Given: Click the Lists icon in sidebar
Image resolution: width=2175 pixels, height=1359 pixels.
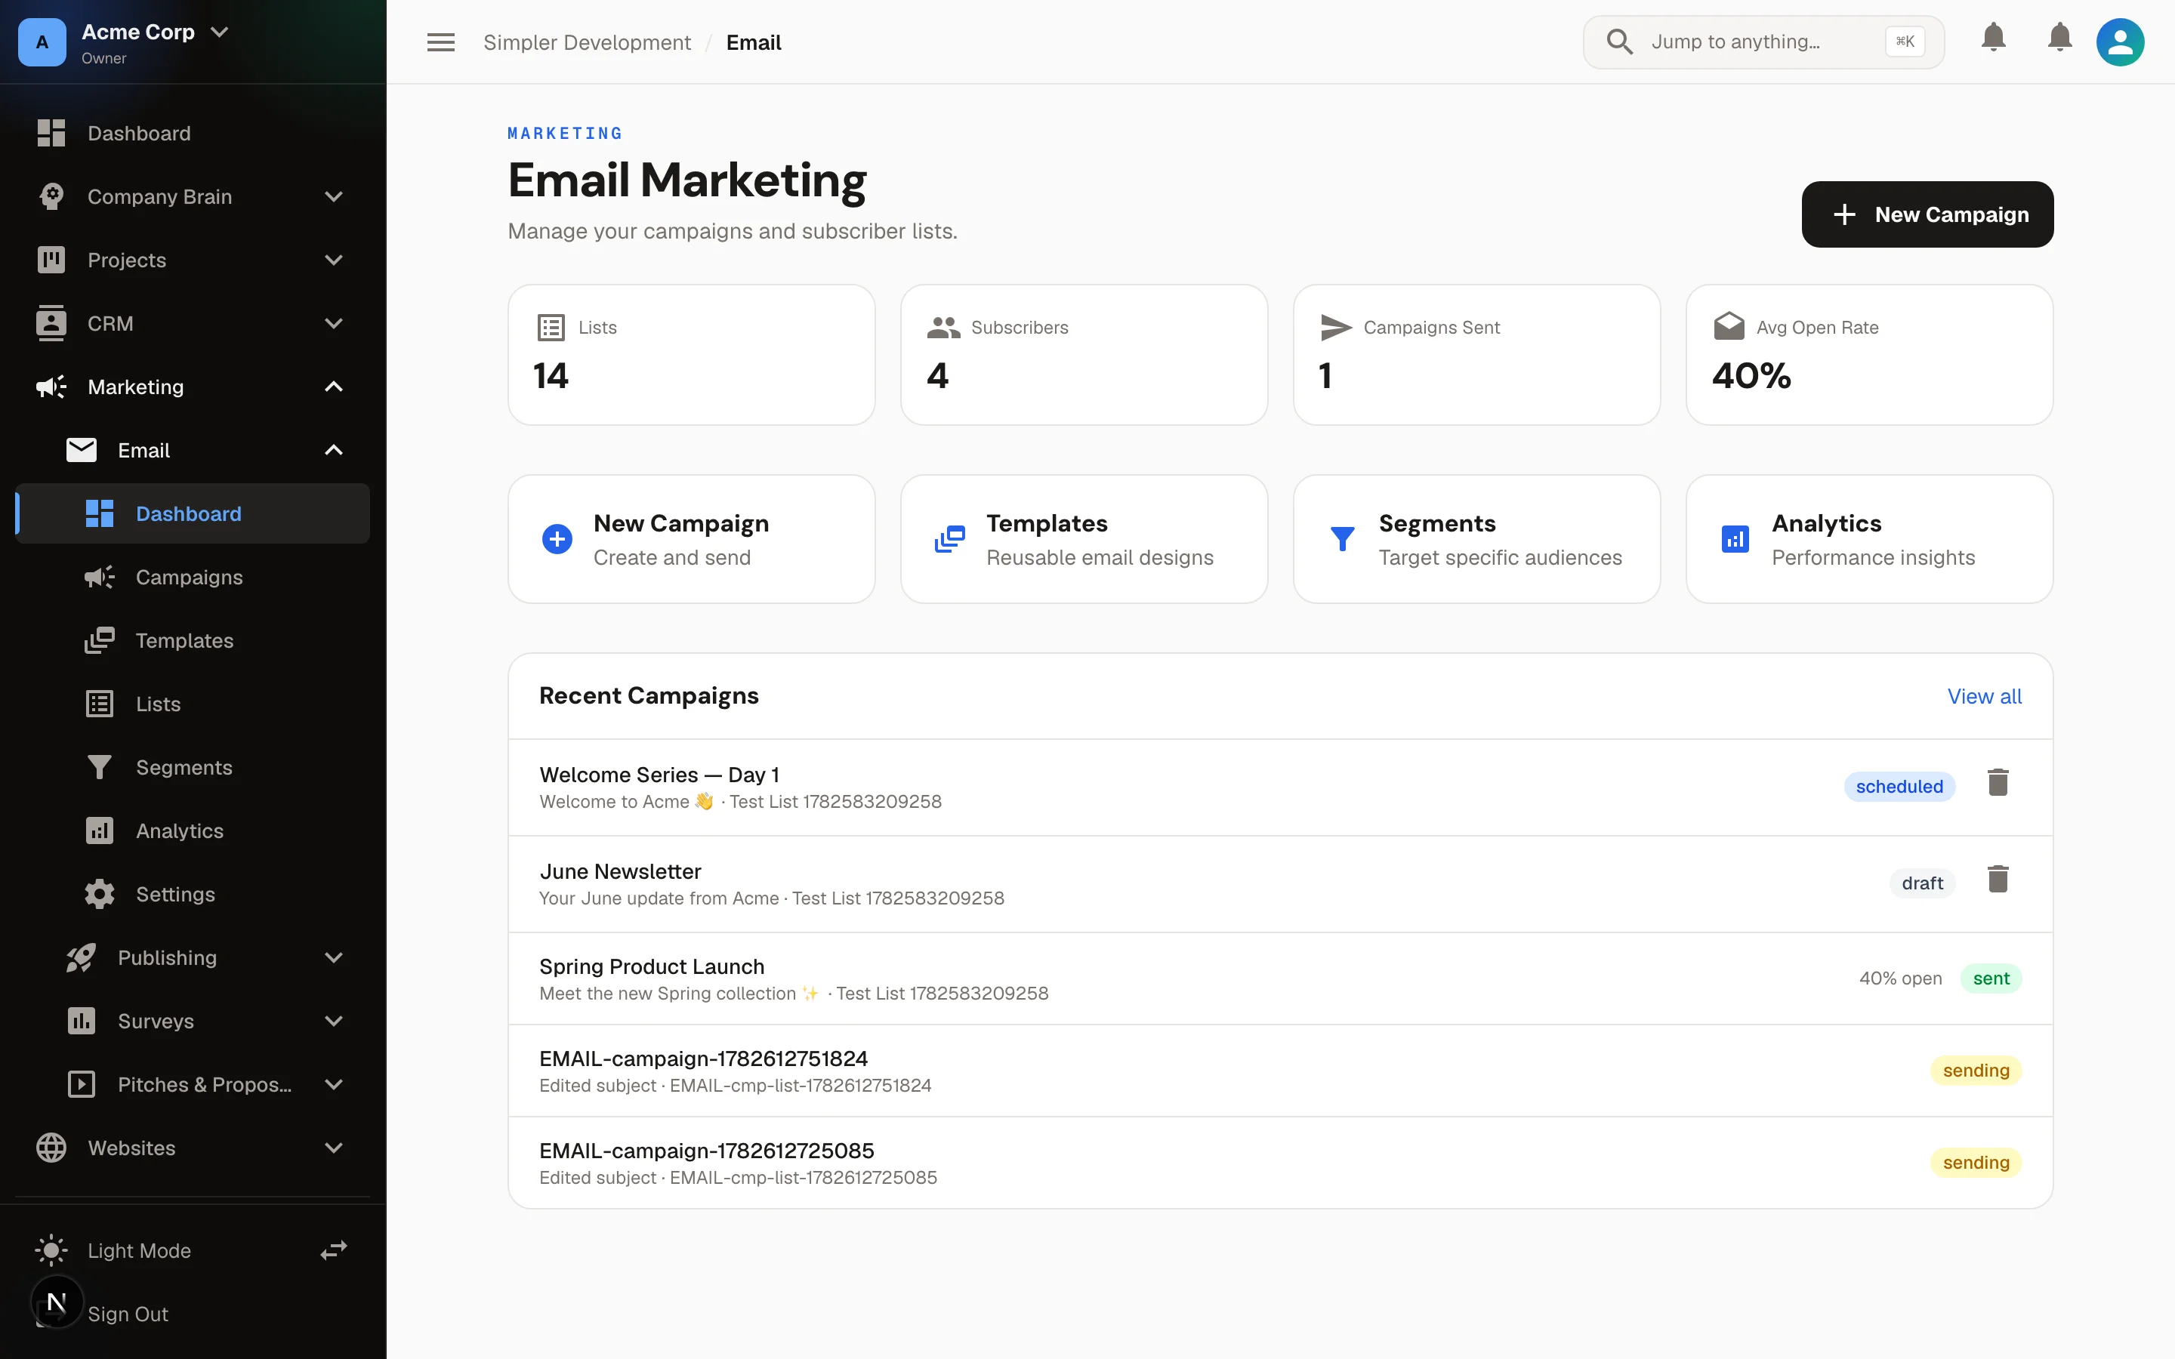Looking at the screenshot, I should click(x=100, y=704).
